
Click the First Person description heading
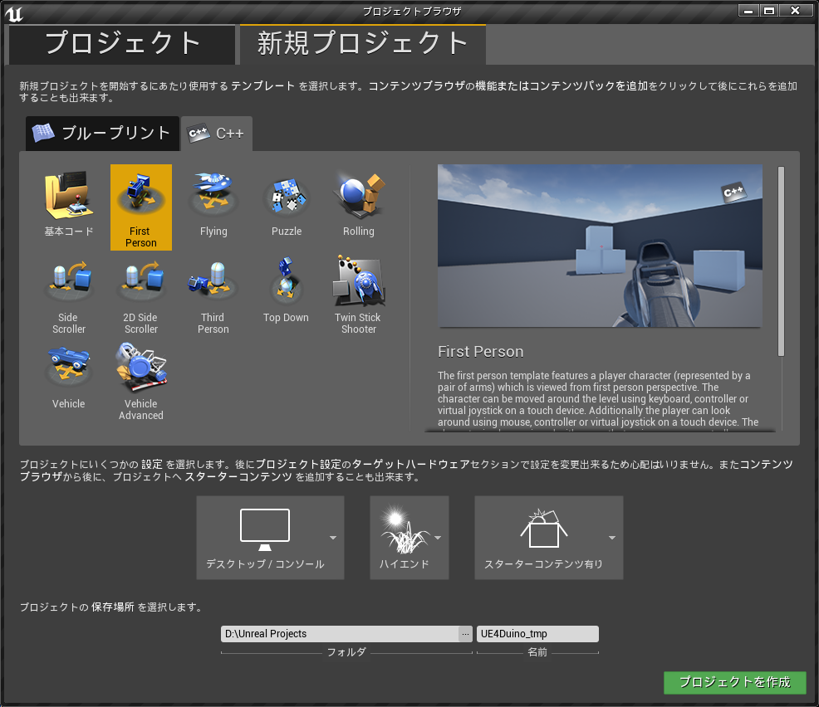point(481,352)
